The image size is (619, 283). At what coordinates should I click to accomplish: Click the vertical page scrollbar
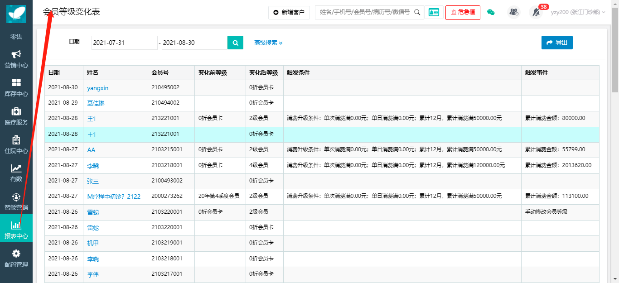coord(615,50)
